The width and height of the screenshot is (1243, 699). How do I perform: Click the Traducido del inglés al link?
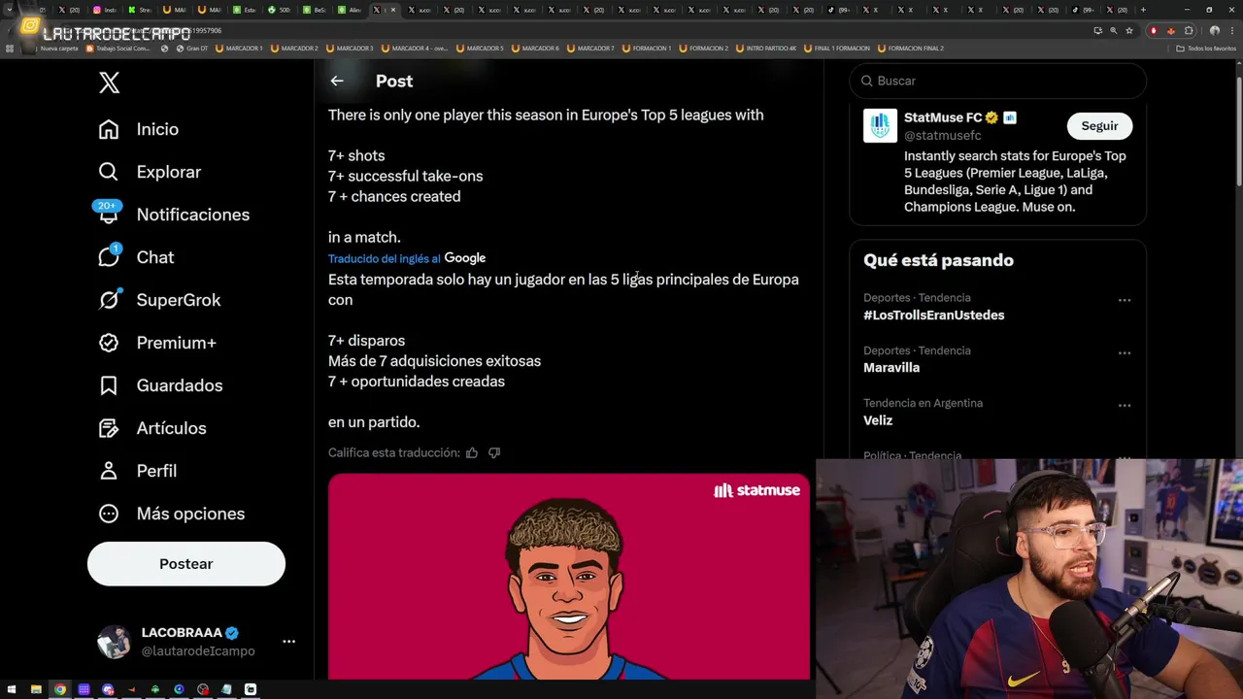pos(384,258)
